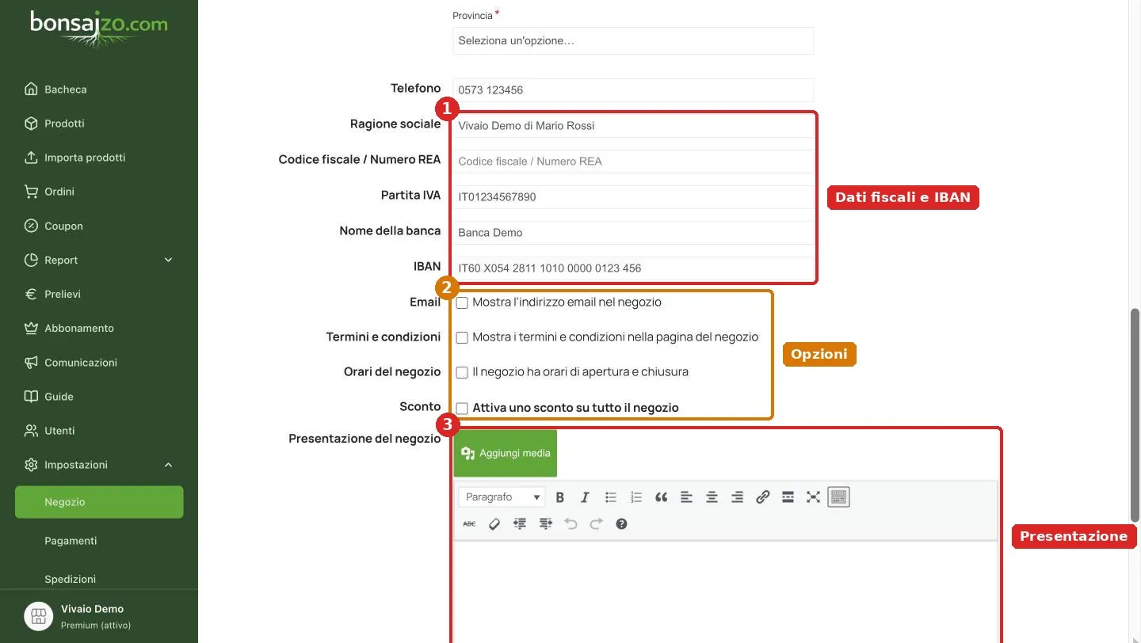
Task: Increase the paragraph indent
Action: (545, 524)
